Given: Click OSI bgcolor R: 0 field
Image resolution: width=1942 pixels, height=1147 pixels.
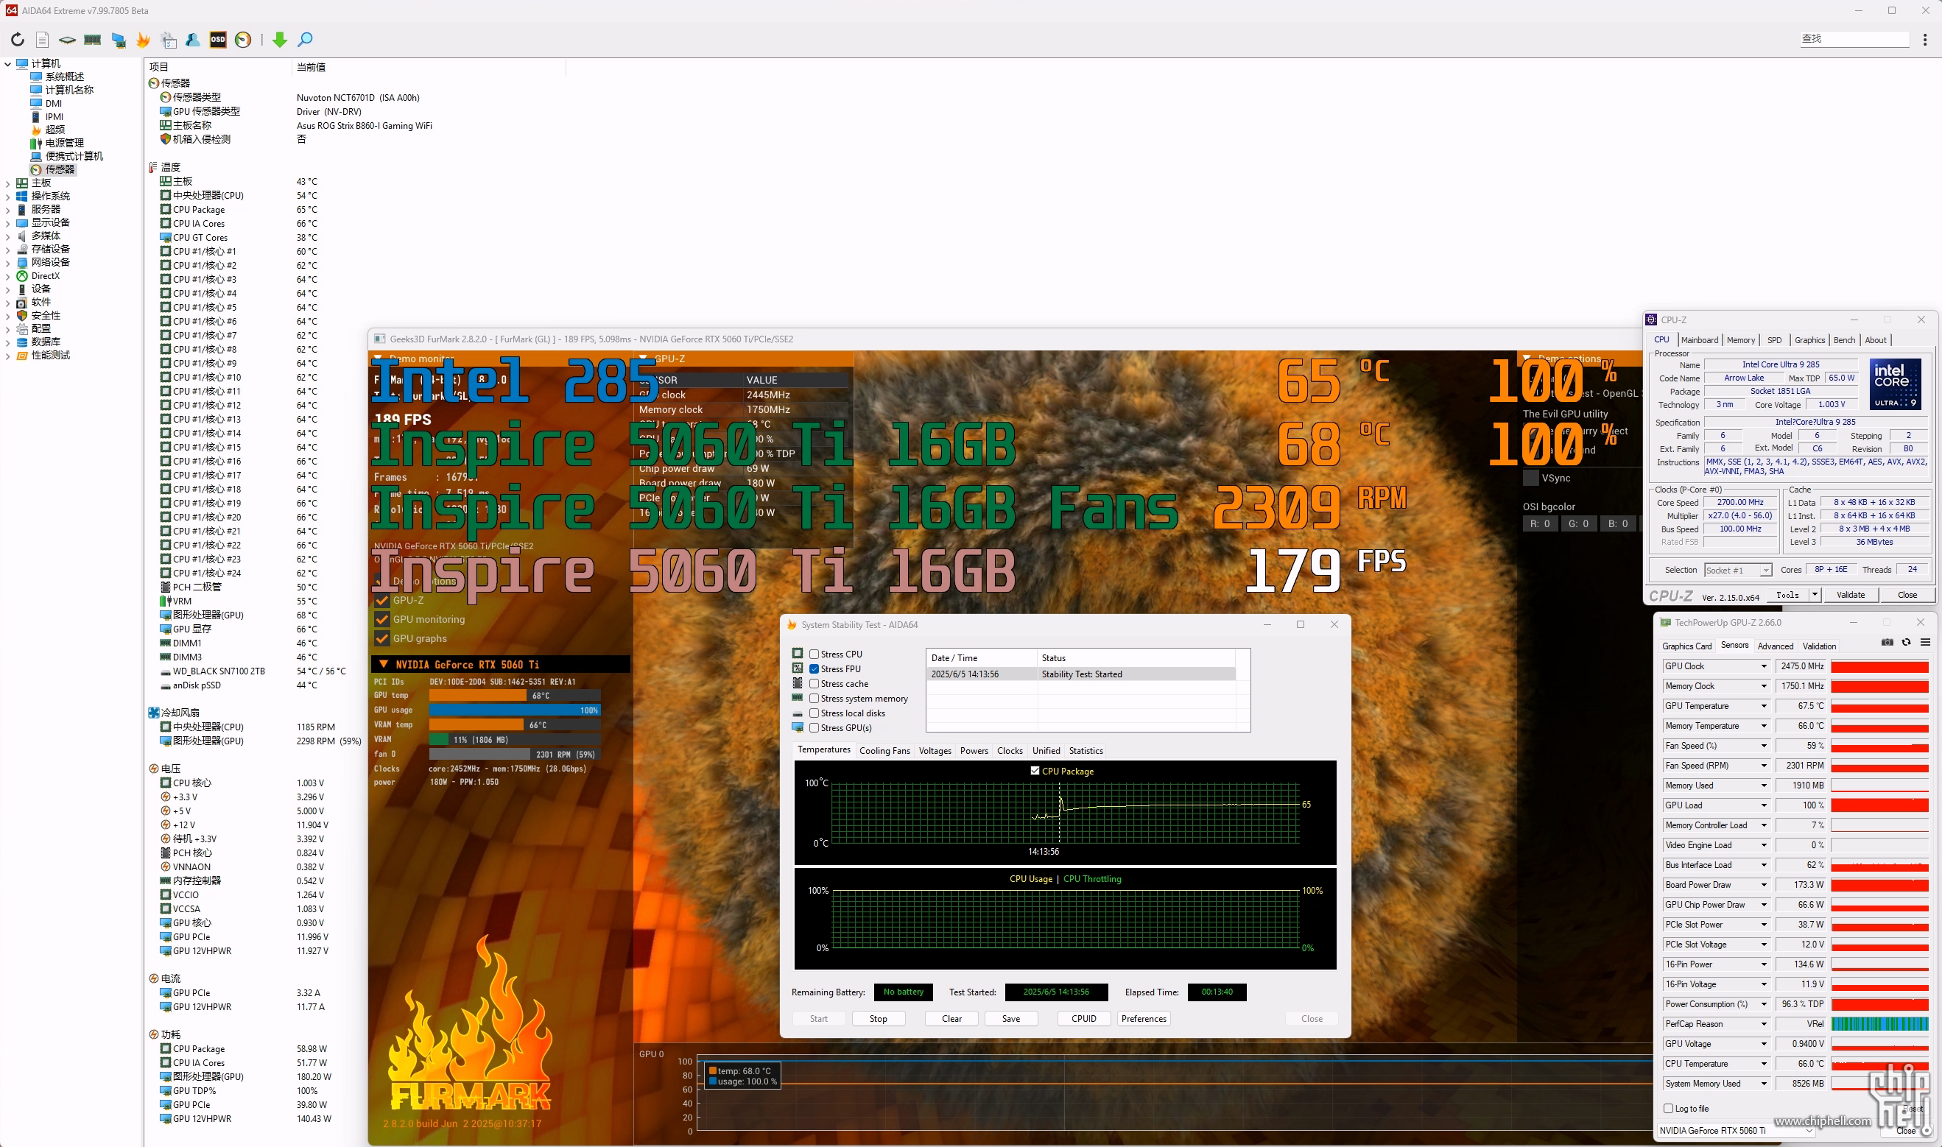Looking at the screenshot, I should coord(1539,523).
